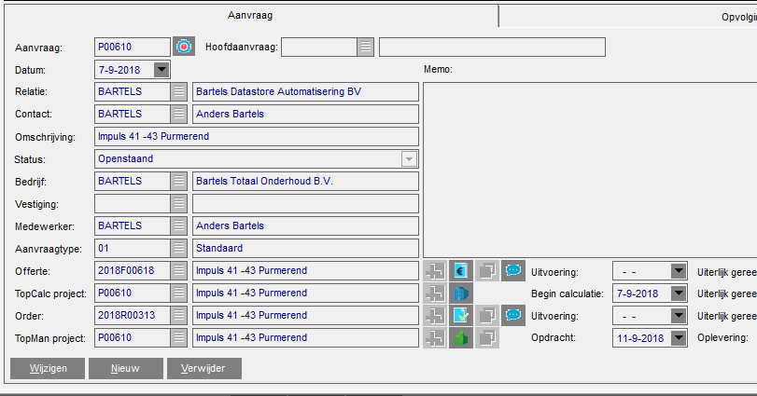The width and height of the screenshot is (757, 396).
Task: Click the copy icon in TopMan project row
Action: click(487, 337)
